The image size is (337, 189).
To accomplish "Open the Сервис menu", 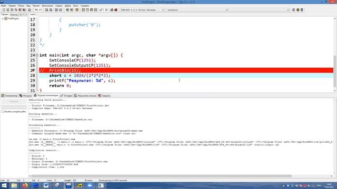I will [x=59, y=6].
